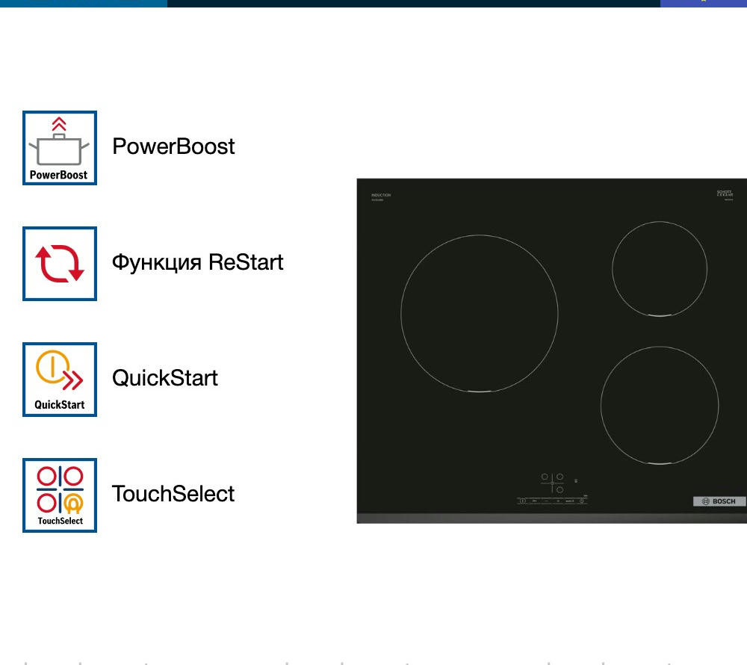Click the lower-right cooking zone
Screen dimensions: 747x665
point(659,405)
